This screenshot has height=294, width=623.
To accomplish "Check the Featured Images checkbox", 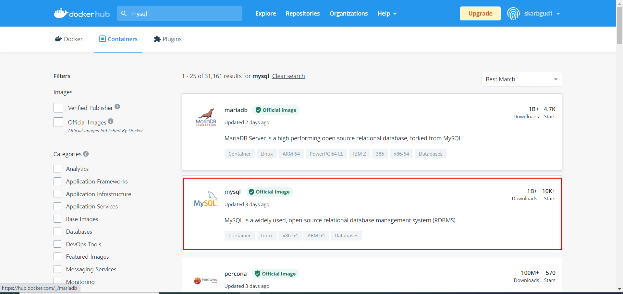I will (x=57, y=257).
